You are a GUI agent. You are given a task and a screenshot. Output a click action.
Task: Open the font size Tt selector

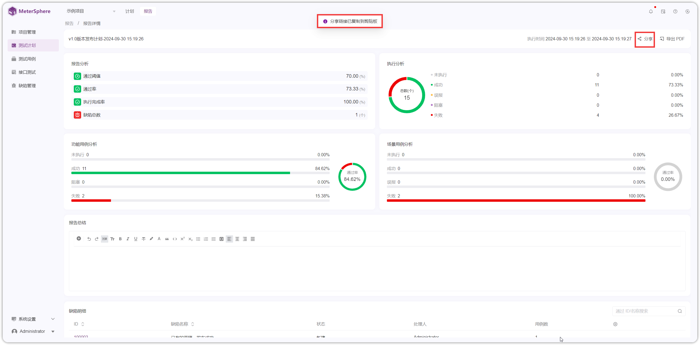[112, 239]
